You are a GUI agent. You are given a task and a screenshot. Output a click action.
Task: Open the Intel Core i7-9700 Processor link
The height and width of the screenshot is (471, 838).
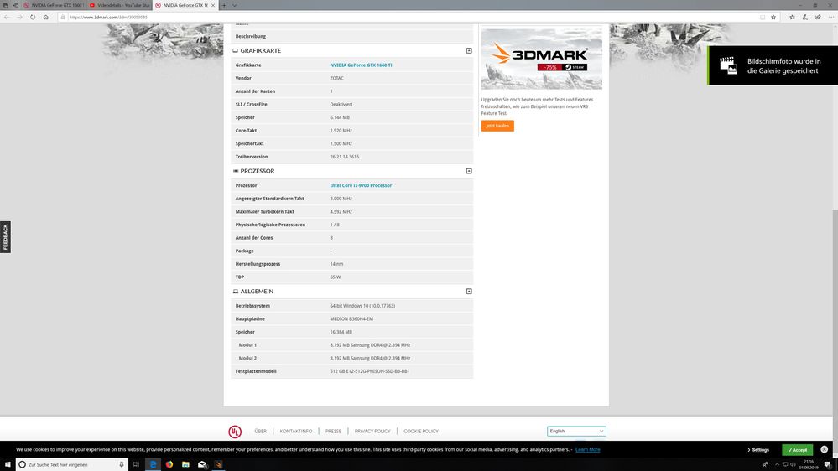pos(361,185)
